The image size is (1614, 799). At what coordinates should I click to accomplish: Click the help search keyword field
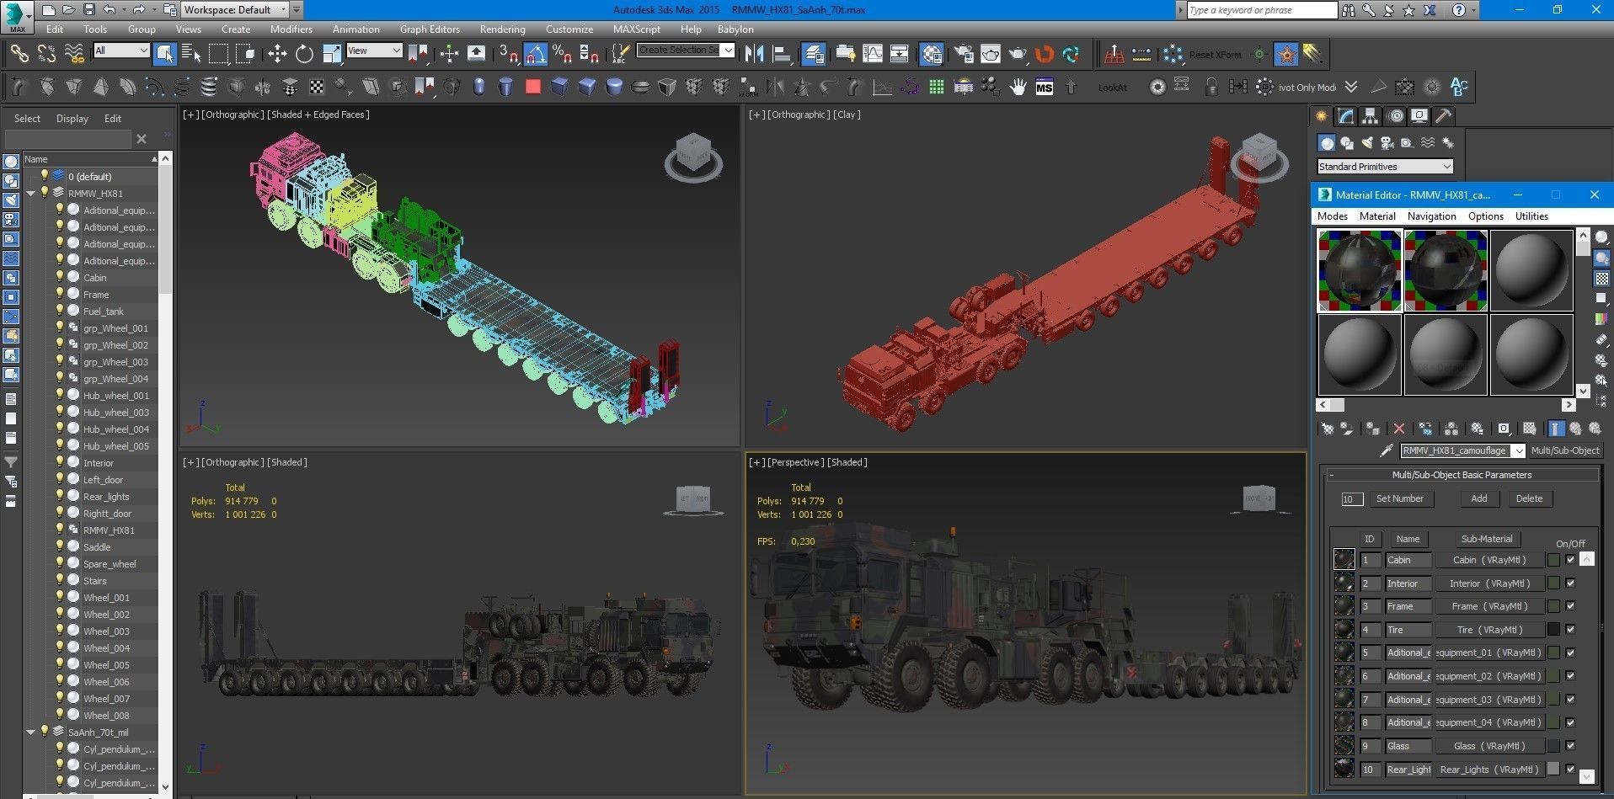click(x=1261, y=10)
